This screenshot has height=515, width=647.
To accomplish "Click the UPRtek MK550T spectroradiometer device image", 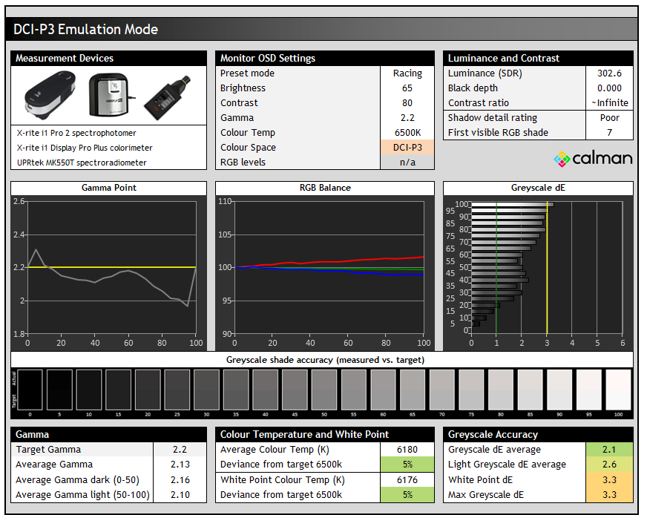I will (x=165, y=98).
